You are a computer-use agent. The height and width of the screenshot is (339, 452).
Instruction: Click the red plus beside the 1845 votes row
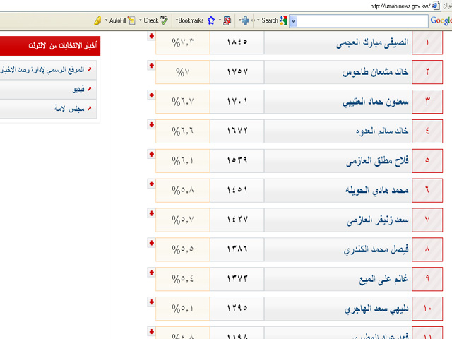[151, 36]
